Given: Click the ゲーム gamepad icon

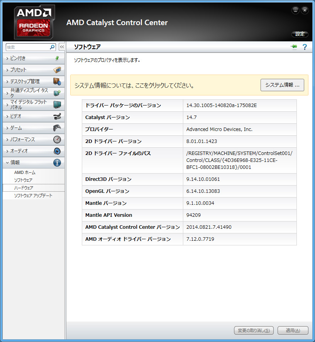Looking at the screenshot, I should 57,128.
